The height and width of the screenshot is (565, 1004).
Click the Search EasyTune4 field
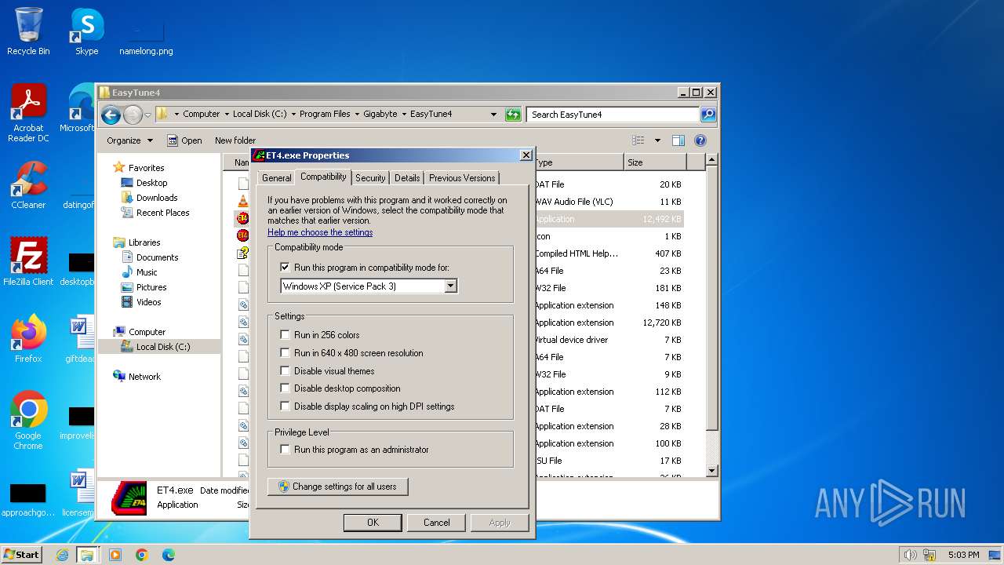[613, 115]
